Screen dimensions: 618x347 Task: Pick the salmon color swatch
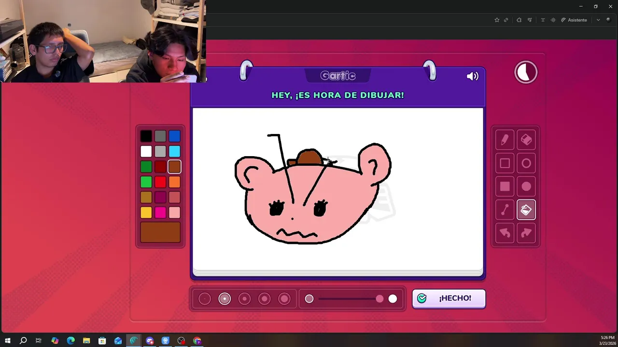coord(174,197)
